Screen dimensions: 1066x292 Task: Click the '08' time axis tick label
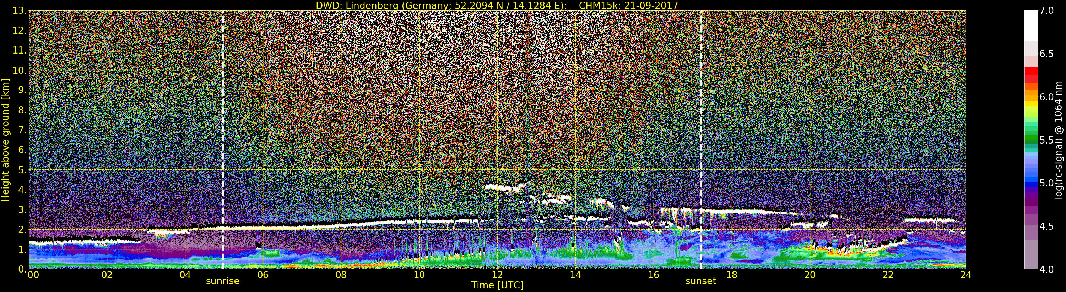tap(341, 275)
